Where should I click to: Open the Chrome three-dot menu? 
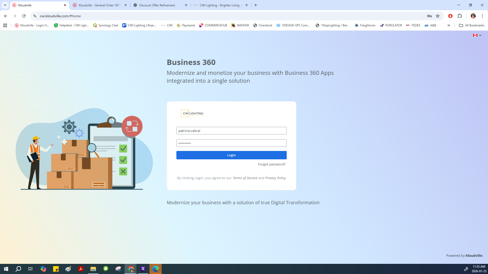482,16
